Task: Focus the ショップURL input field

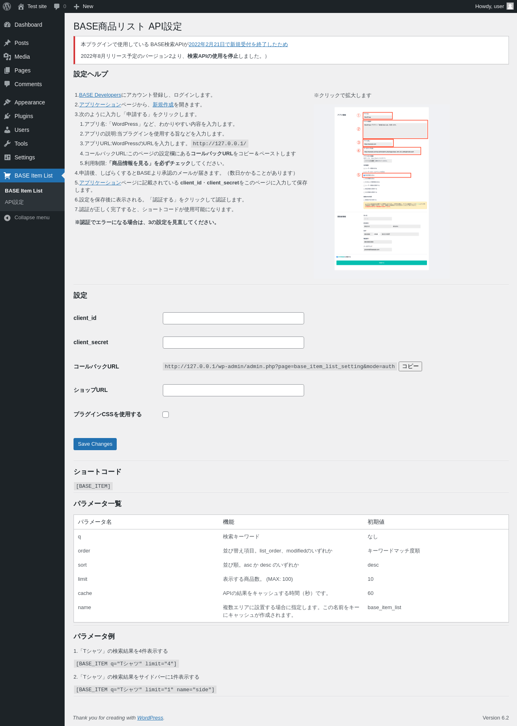Action: (x=233, y=390)
